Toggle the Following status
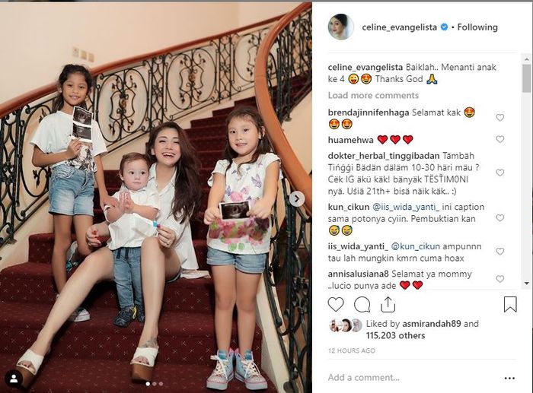This screenshot has width=533, height=393. pyautogui.click(x=477, y=27)
